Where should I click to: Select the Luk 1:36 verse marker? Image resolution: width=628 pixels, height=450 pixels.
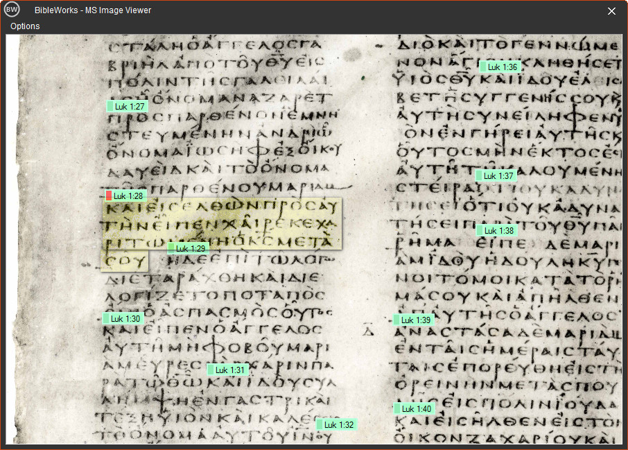pos(500,67)
